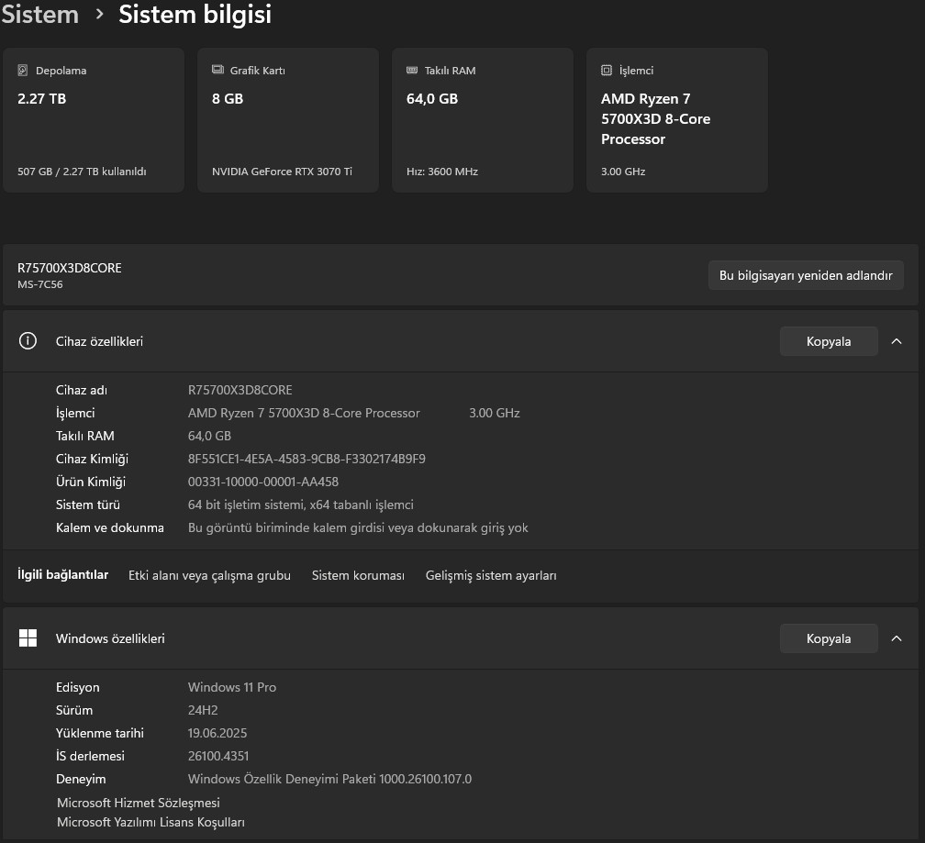Open the Takılı RAM 64,0 GB card

[x=483, y=120]
